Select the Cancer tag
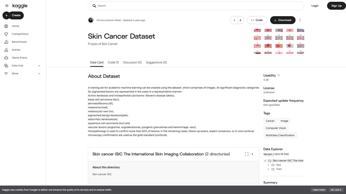The image size is (346, 194). tap(270, 121)
